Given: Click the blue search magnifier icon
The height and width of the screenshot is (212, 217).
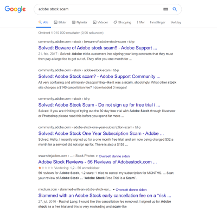Looking at the screenshot, I should tap(175, 9).
